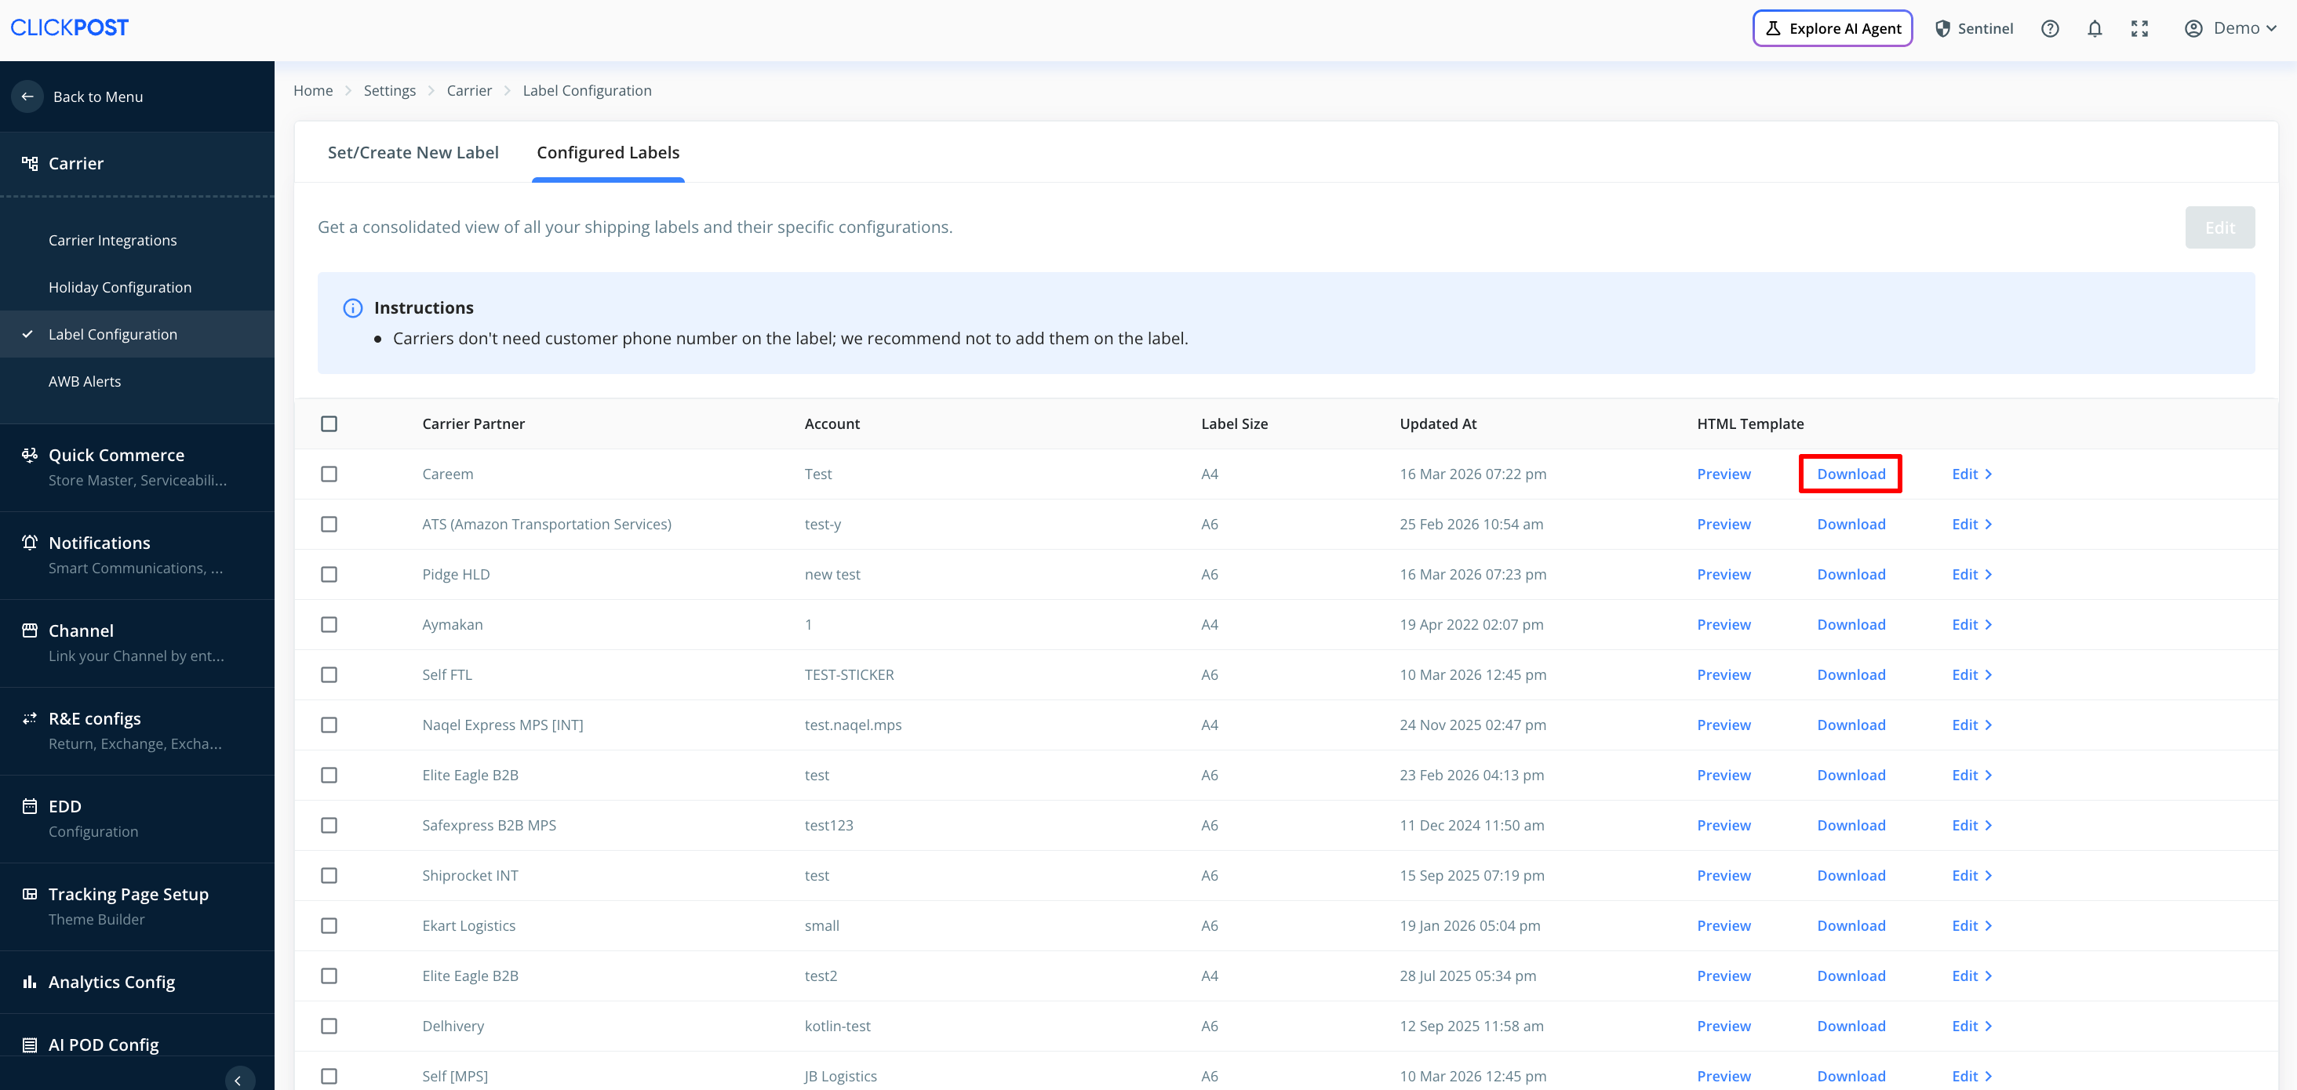Viewport: 2297px width, 1090px height.
Task: Toggle the fullscreen expand icon
Action: pyautogui.click(x=2139, y=28)
